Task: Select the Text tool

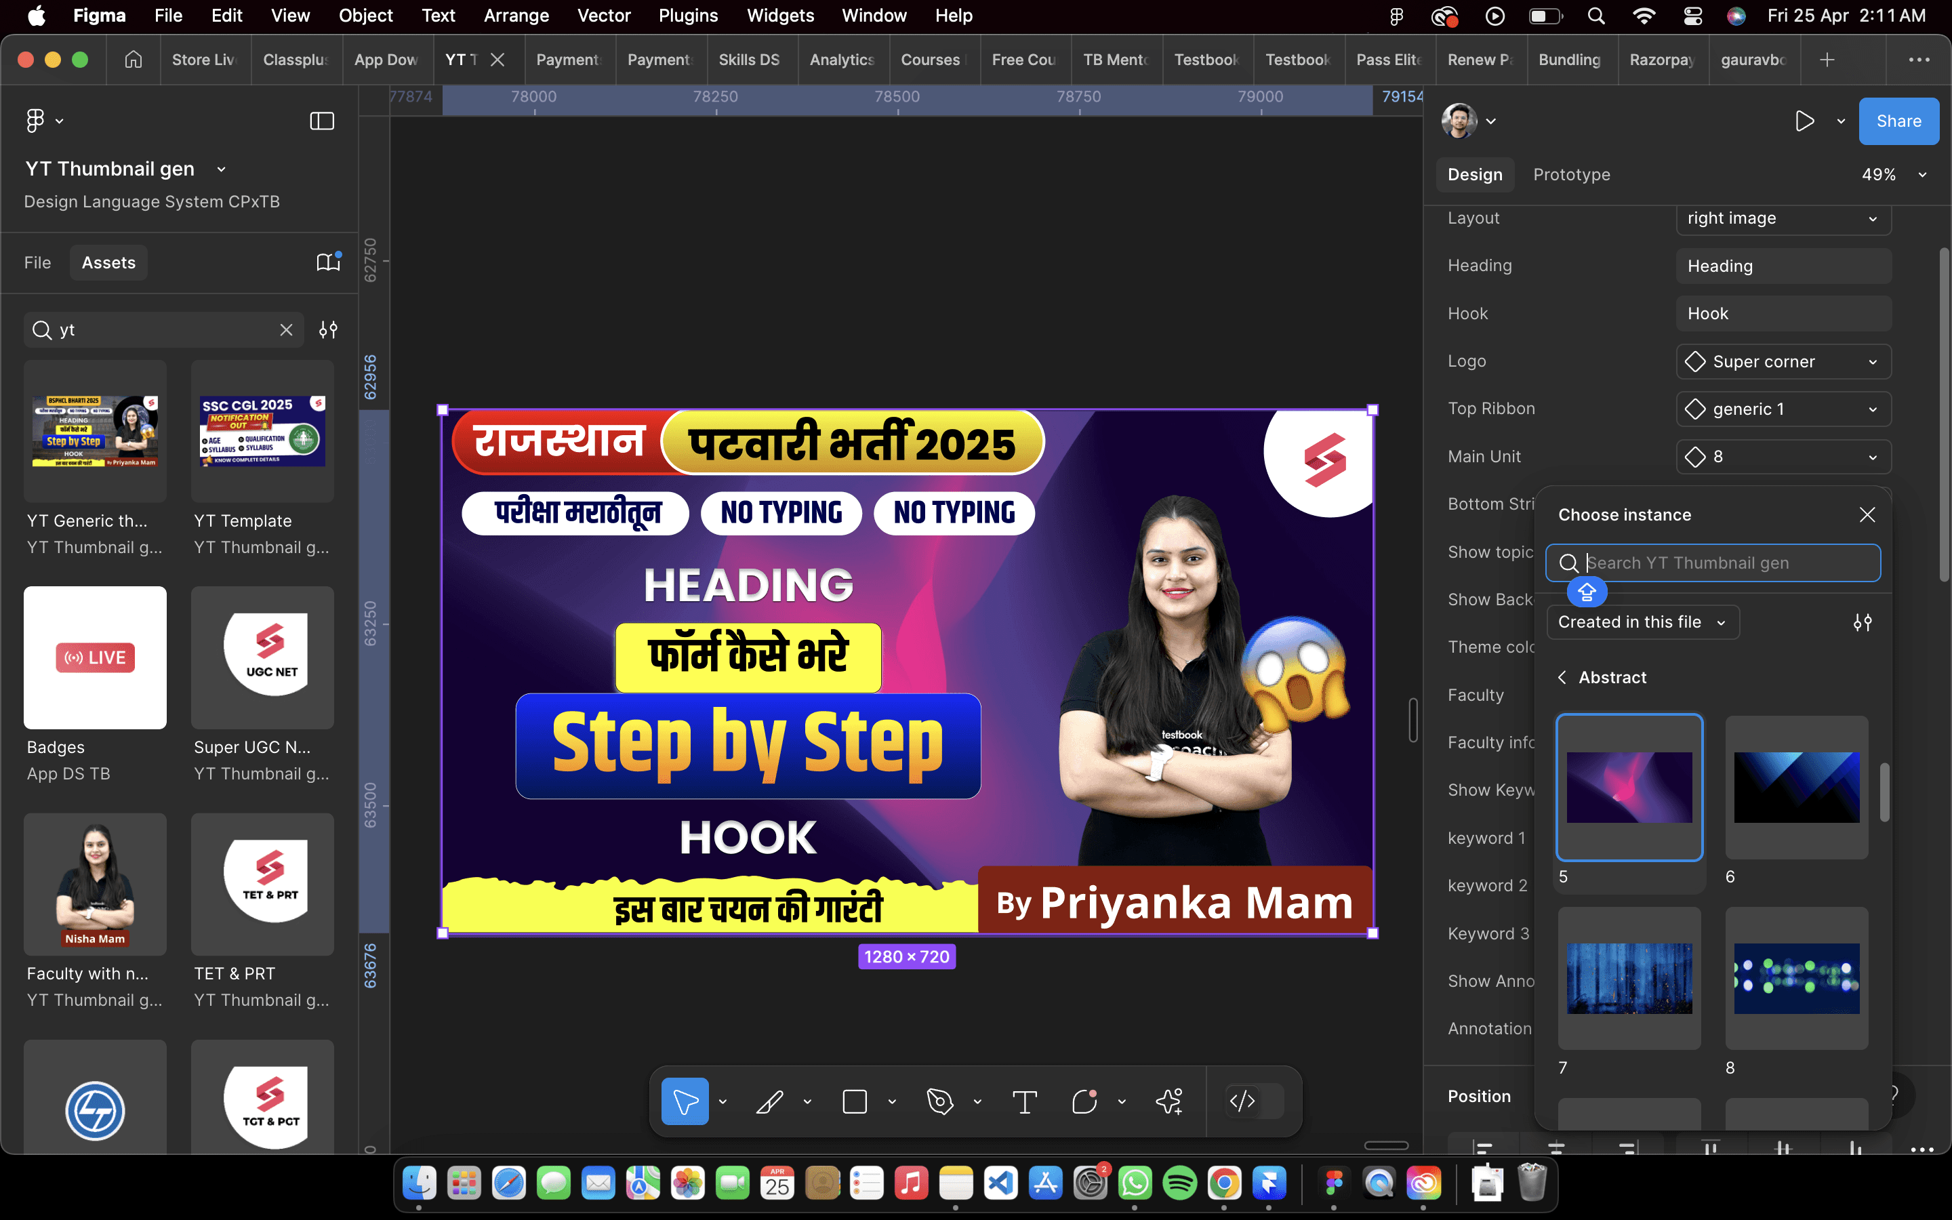Action: [x=1024, y=1101]
